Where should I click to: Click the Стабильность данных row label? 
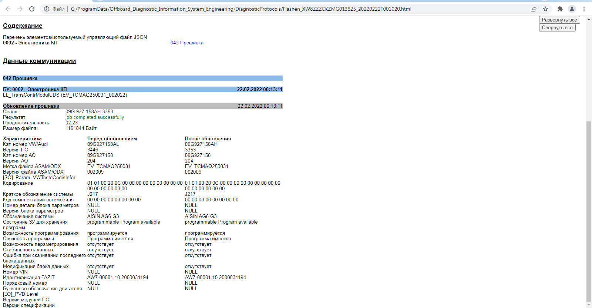(x=28, y=250)
